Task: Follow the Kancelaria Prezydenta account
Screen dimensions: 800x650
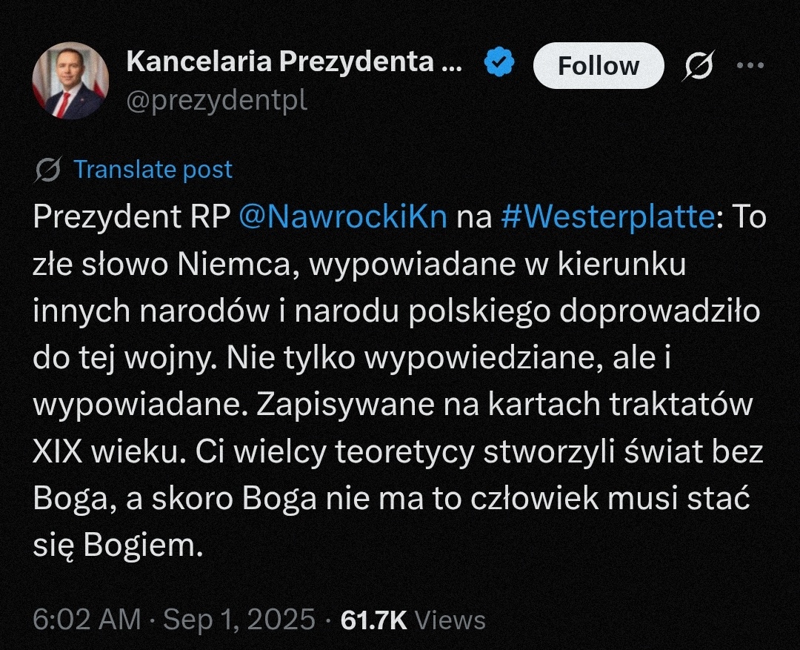Action: tap(598, 67)
